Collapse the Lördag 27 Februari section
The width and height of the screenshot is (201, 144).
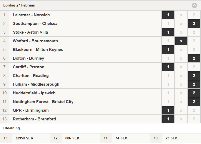[194, 5]
